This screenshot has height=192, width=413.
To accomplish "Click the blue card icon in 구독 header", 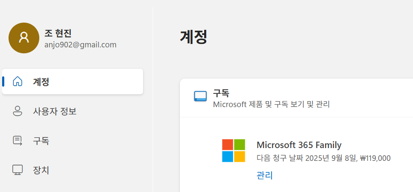I will [x=200, y=96].
